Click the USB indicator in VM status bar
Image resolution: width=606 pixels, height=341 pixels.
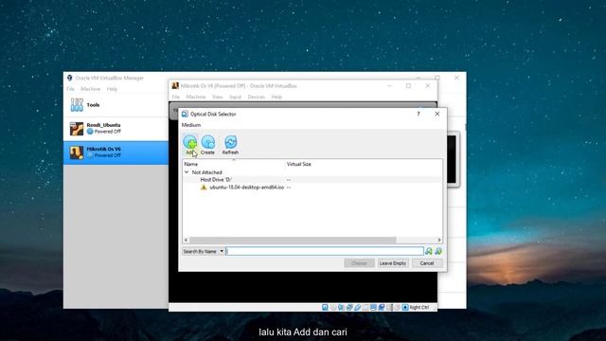click(358, 307)
